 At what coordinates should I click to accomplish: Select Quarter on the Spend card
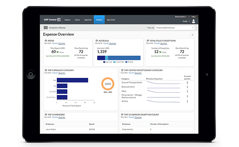(x=62, y=43)
